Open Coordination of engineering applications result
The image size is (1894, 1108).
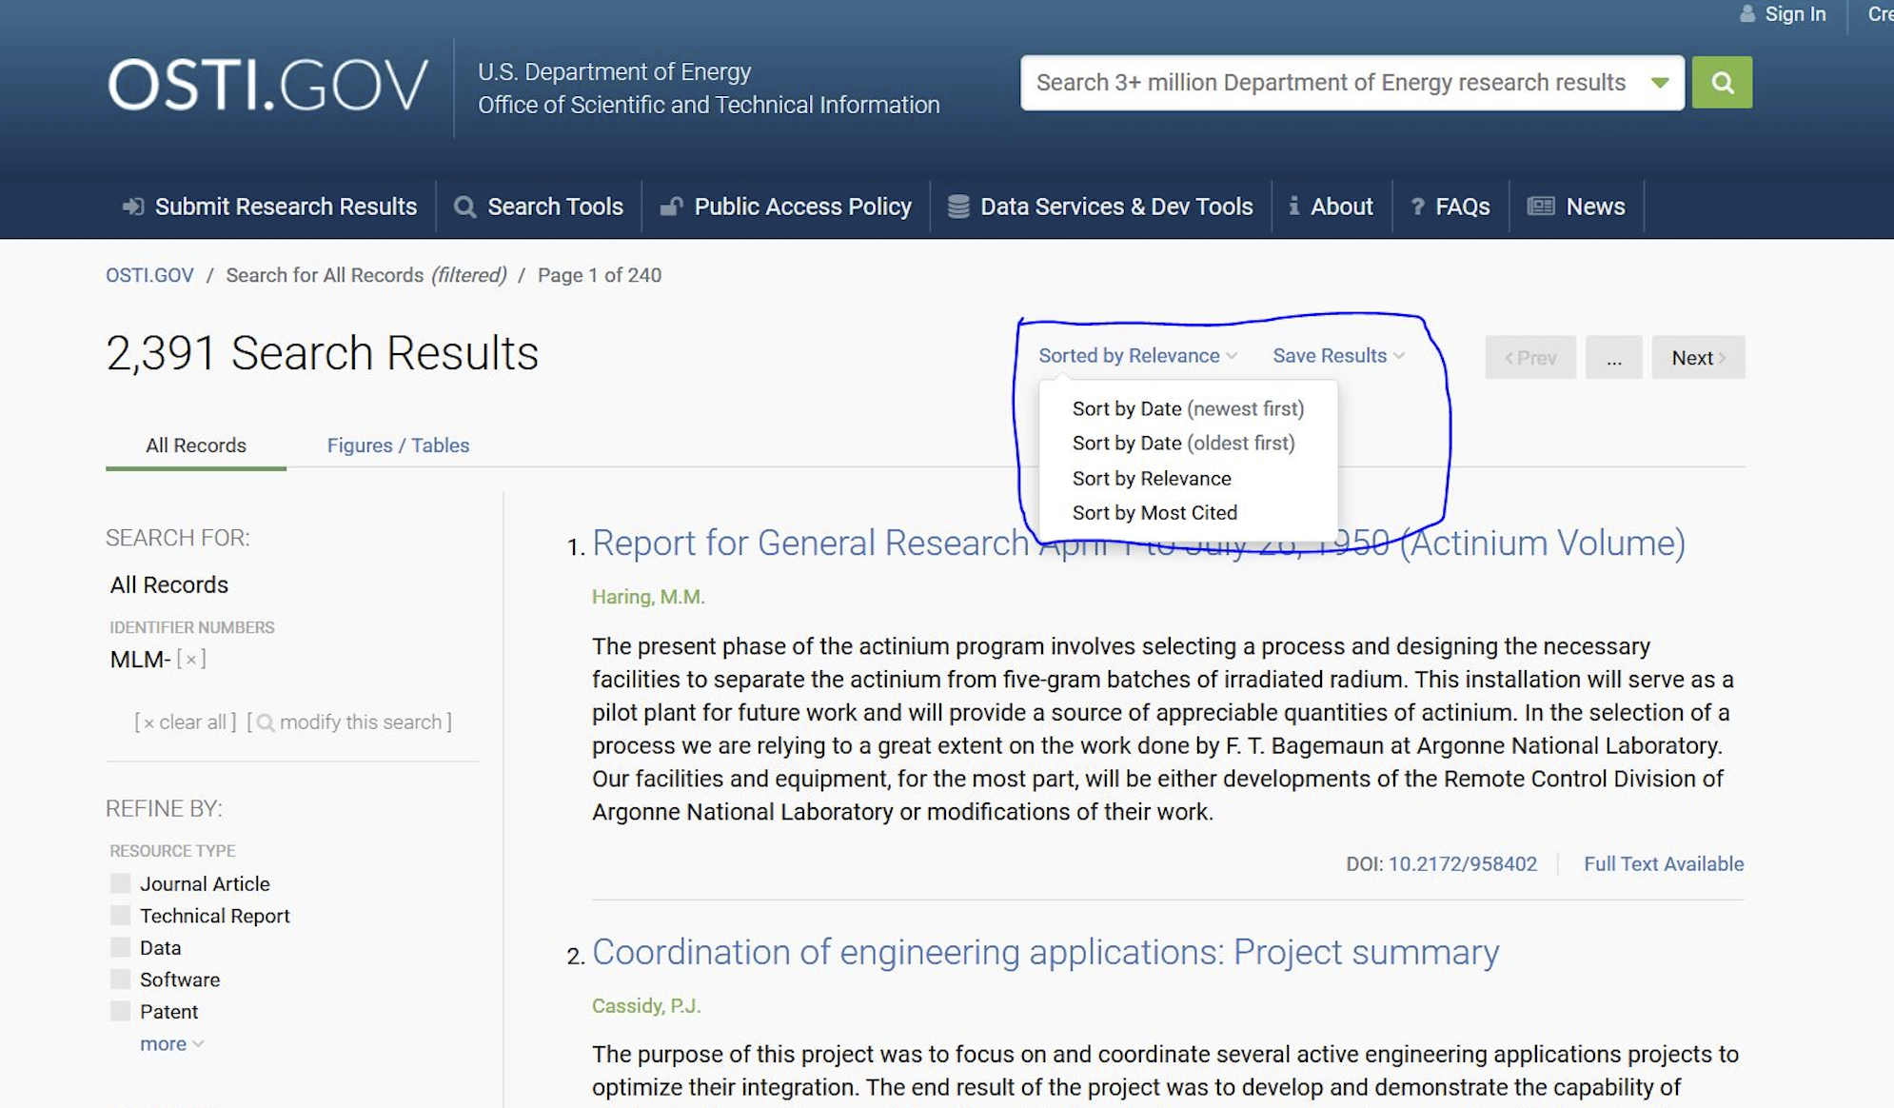click(1045, 952)
